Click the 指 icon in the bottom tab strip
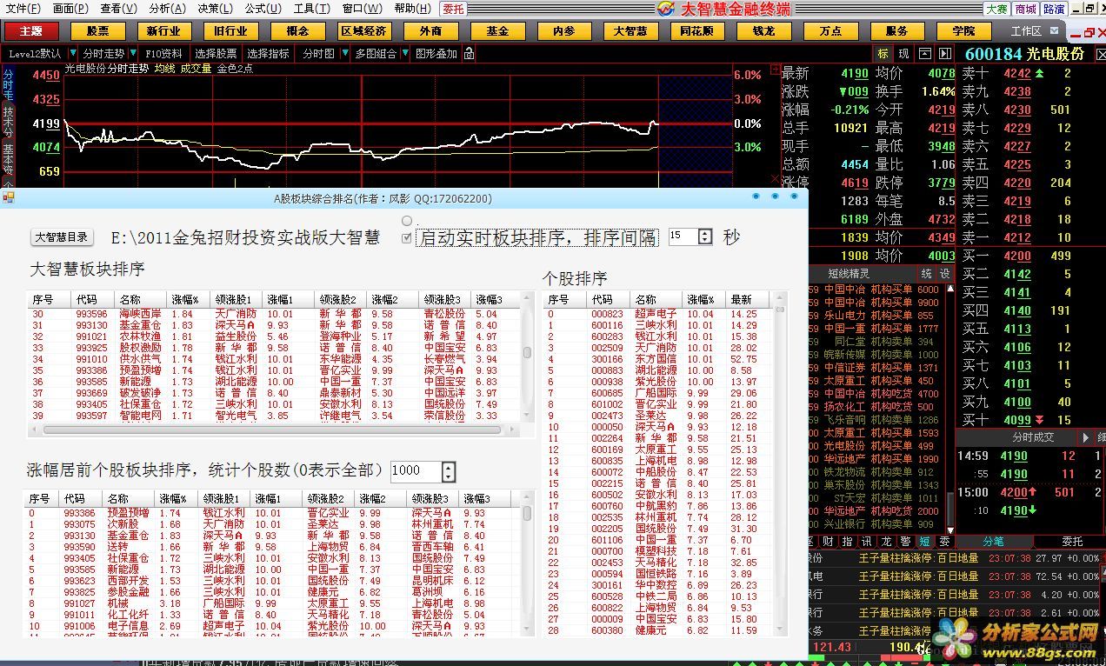This screenshot has width=1106, height=666. click(847, 542)
